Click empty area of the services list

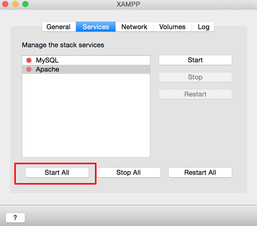click(x=86, y=116)
